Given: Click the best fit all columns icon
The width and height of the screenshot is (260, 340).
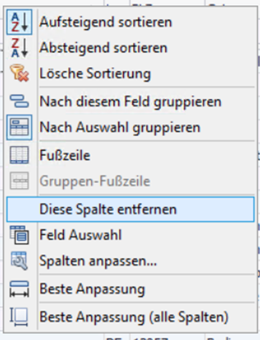Looking at the screenshot, I should 19,317.
